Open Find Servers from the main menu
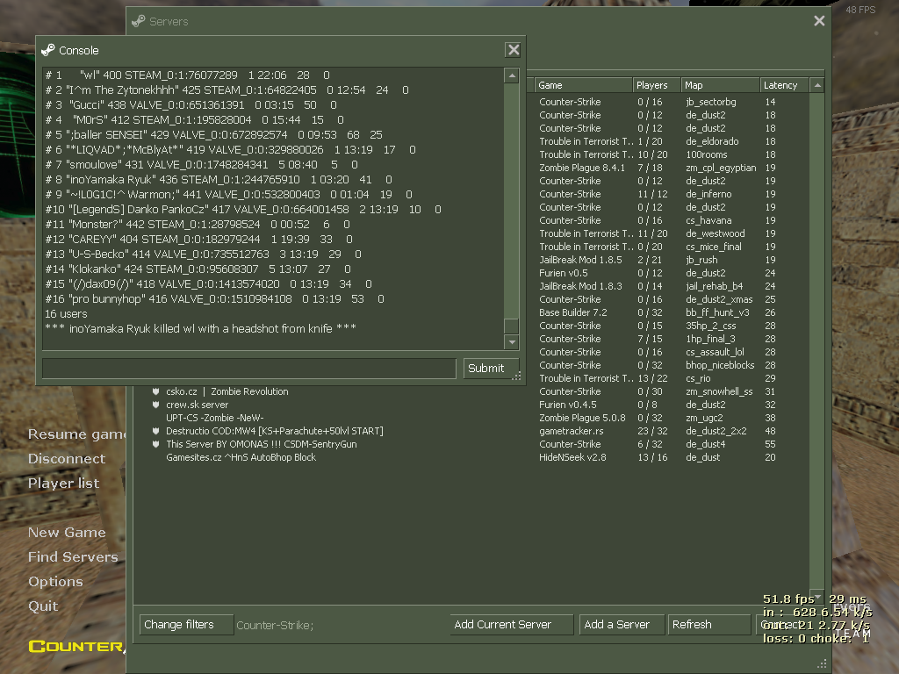899x674 pixels. click(x=73, y=556)
